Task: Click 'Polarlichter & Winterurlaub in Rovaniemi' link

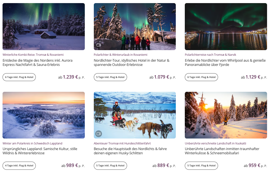Action: [121, 55]
